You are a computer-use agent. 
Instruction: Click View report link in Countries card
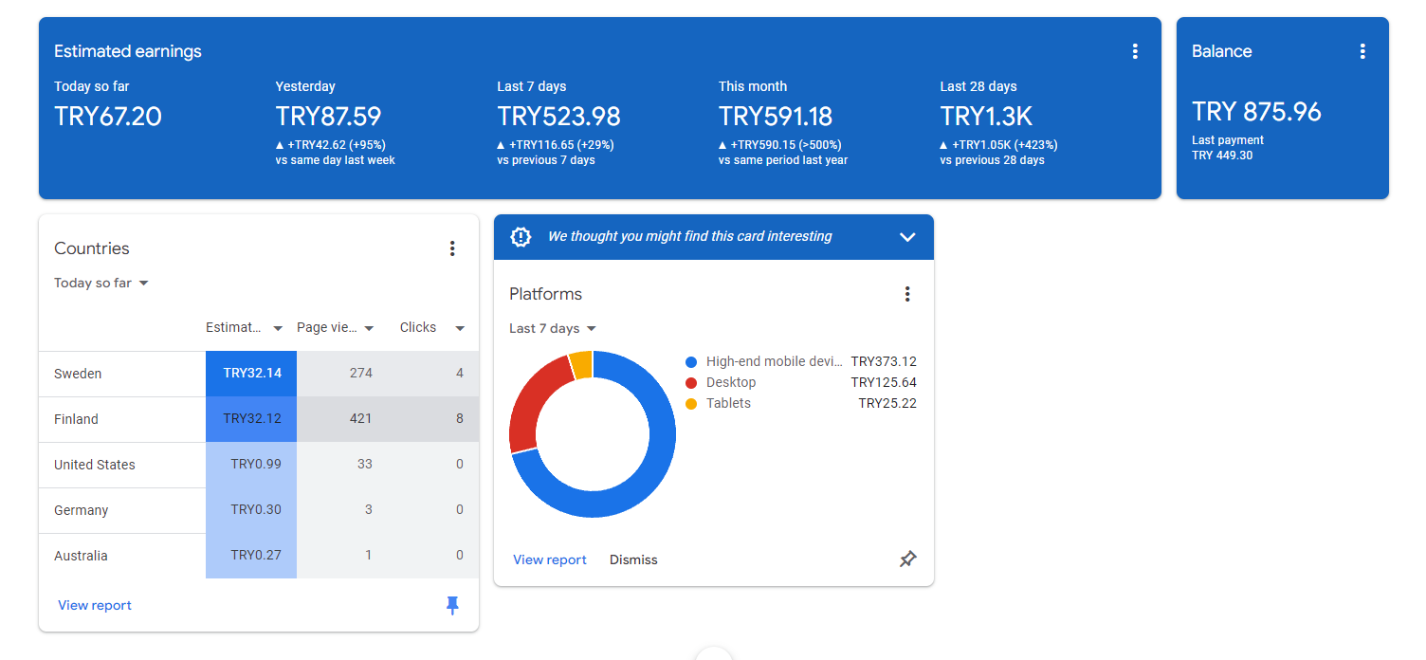click(95, 605)
